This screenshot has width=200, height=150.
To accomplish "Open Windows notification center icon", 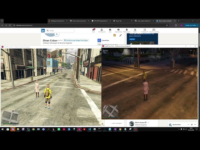I will (x=197, y=129).
